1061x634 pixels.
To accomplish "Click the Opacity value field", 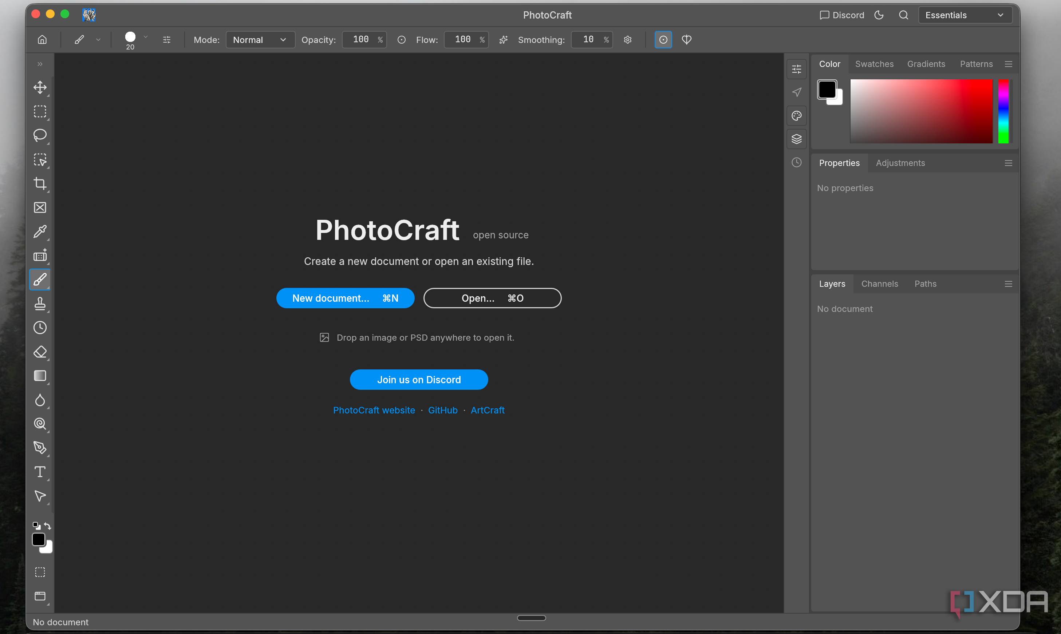I will 364,40.
